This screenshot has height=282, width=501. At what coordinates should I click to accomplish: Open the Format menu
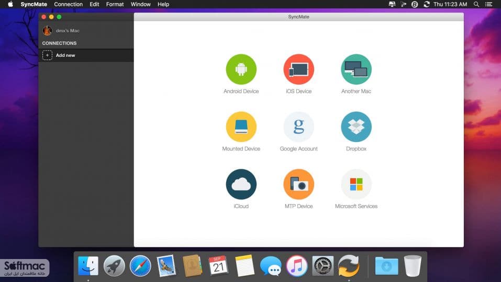coord(115,4)
